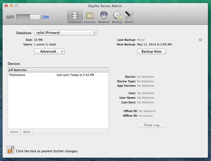Click the padlock icon to prevent changes

click(10, 150)
